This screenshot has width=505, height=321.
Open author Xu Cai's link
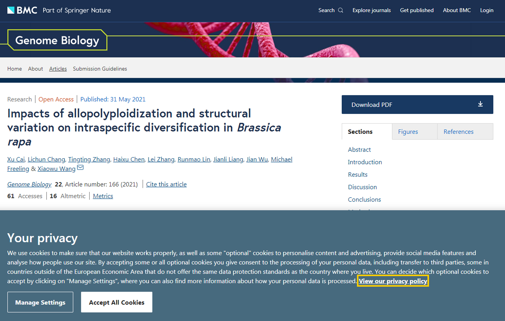pyautogui.click(x=16, y=159)
